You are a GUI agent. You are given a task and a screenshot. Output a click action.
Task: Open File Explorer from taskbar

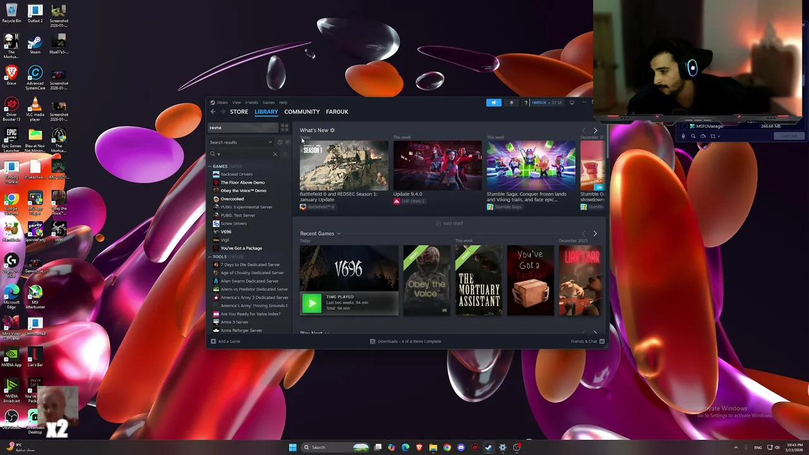[x=433, y=447]
